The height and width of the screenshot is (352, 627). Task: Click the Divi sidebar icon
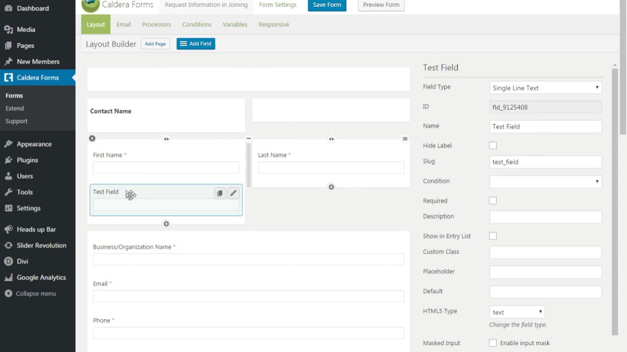coord(8,261)
